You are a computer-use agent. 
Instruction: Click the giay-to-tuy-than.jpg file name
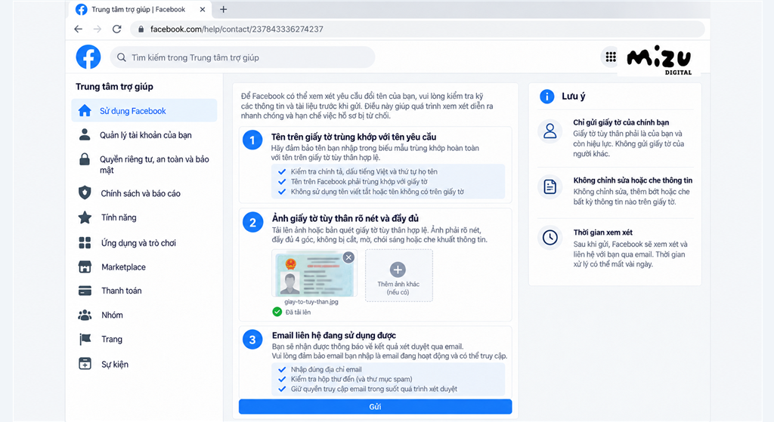point(311,302)
